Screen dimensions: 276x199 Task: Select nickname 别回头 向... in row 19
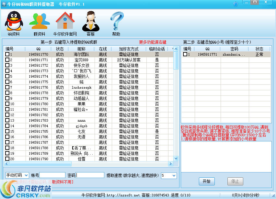coord(82,153)
